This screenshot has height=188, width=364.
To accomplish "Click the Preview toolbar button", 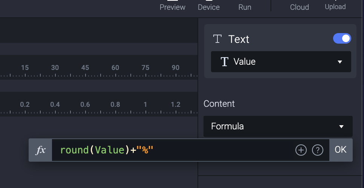I will (173, 6).
